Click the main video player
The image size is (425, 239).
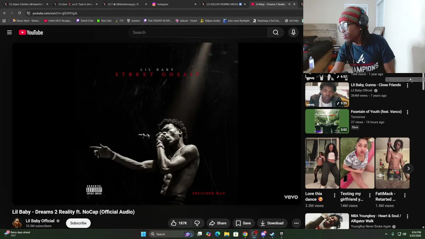tap(156, 123)
